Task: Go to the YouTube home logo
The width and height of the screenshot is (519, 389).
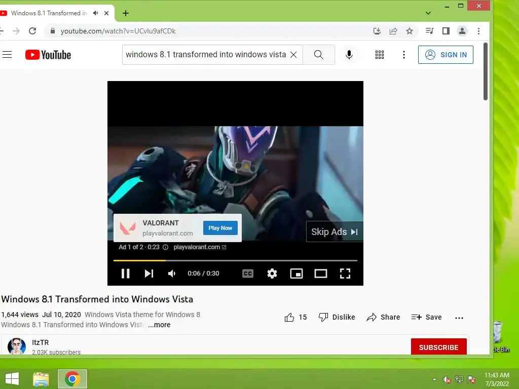Action: [x=48, y=55]
